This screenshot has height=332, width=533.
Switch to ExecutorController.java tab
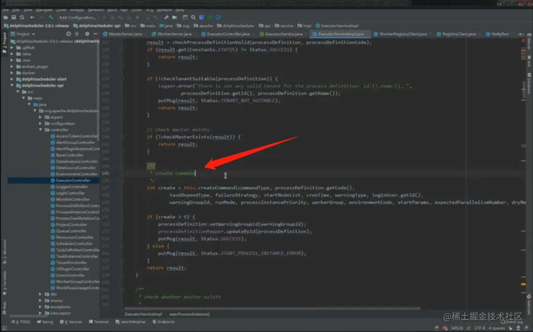(x=228, y=34)
